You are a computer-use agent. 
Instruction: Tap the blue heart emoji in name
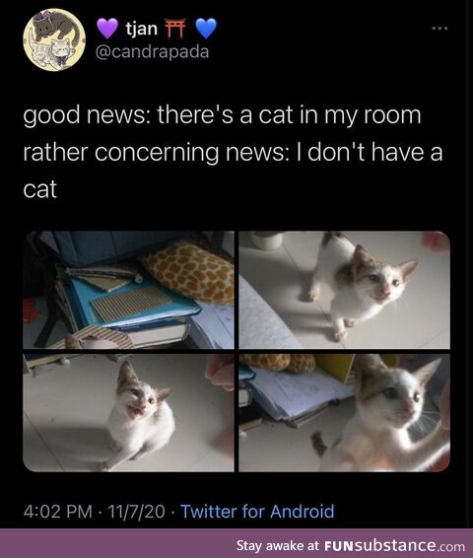tap(206, 29)
